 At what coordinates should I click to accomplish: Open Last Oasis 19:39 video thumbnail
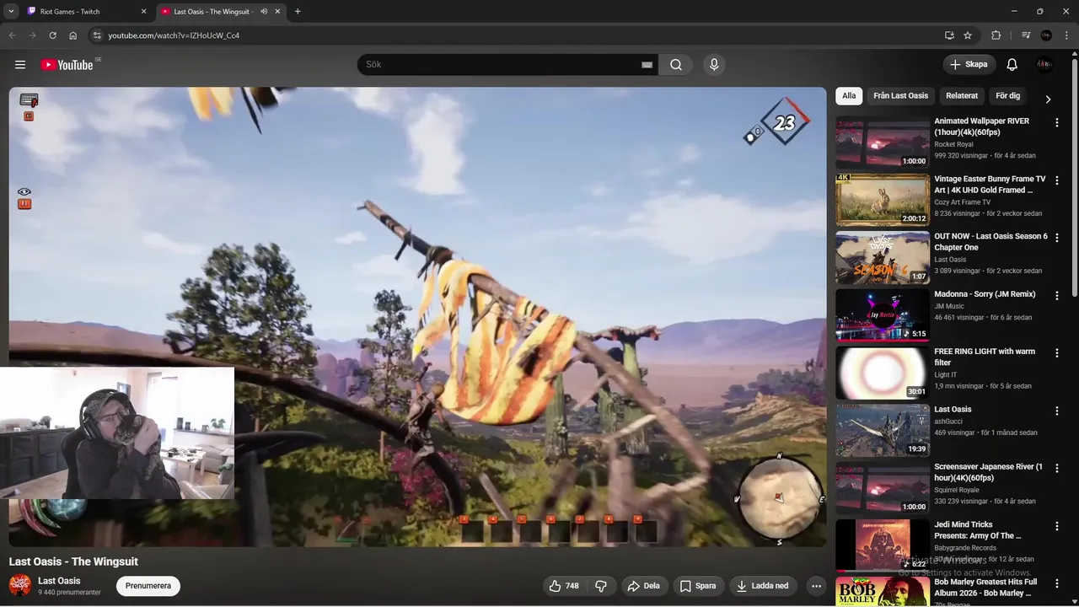pos(883,431)
